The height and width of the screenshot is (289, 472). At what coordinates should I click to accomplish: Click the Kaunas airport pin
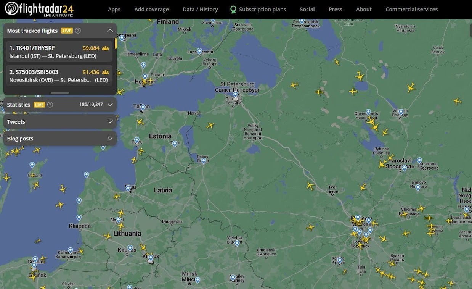tap(130, 248)
